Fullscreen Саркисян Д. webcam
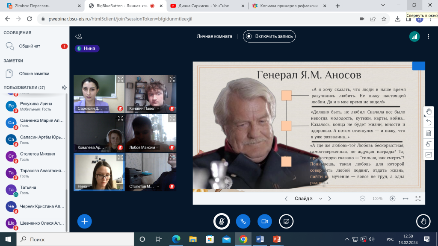The height and width of the screenshot is (246, 438). [120, 79]
